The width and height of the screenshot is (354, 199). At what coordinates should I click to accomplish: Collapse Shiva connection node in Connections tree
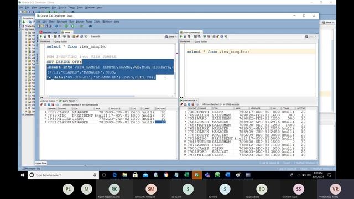click(x=23, y=29)
